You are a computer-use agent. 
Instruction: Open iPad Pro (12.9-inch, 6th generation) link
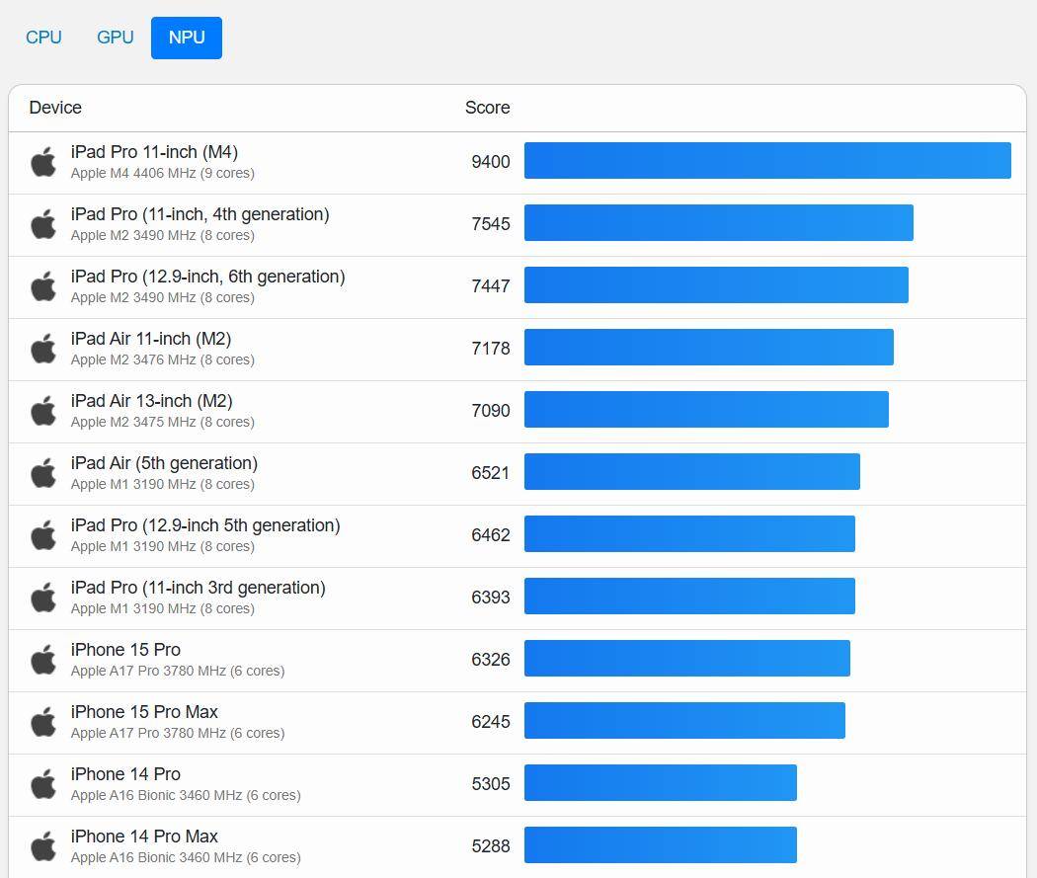(207, 277)
